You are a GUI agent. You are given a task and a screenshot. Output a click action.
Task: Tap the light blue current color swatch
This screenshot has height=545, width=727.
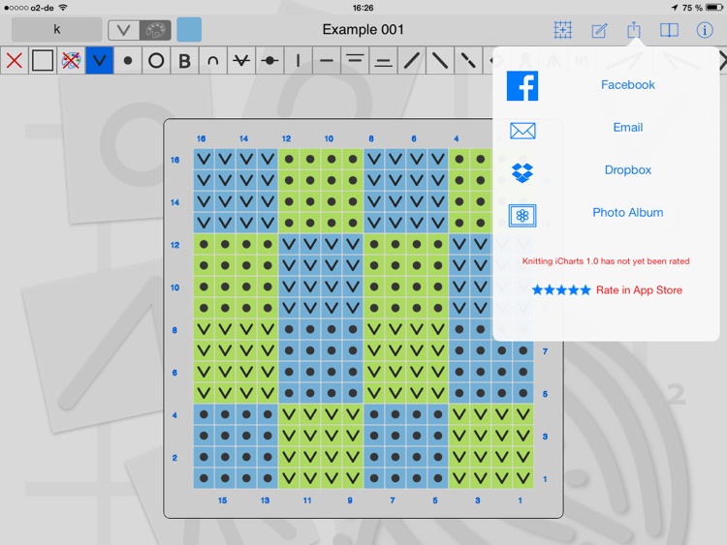pos(189,30)
